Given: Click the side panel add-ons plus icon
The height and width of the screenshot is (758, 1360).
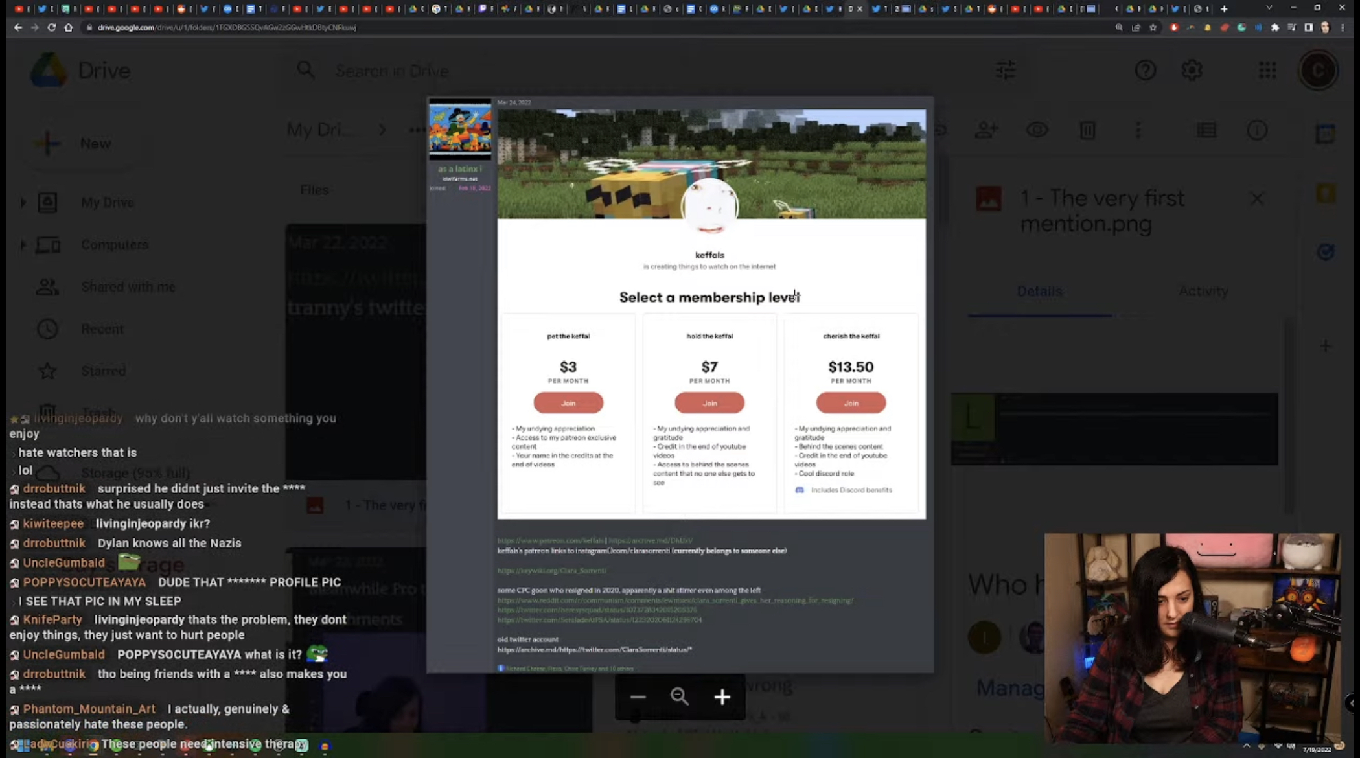Looking at the screenshot, I should pyautogui.click(x=1326, y=346).
